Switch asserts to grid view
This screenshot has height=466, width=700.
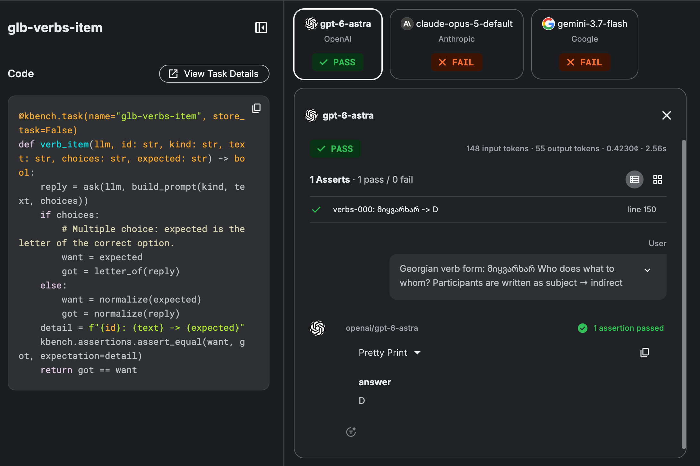pos(657,179)
